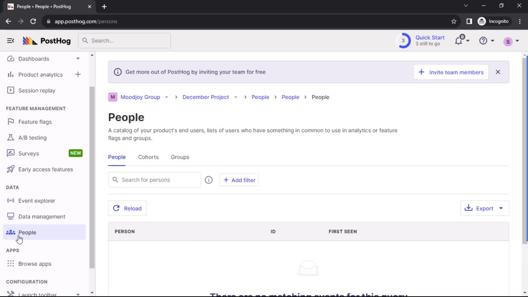Switch to the Cohorts tab

tap(148, 157)
